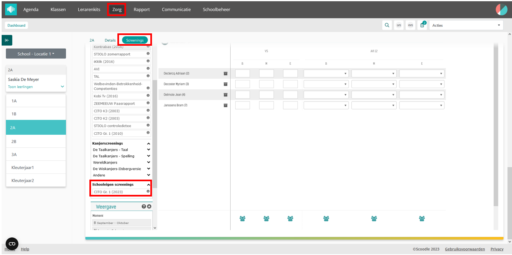
Task: Collapse the sidebar with the arrow icon
Action: tap(7, 40)
